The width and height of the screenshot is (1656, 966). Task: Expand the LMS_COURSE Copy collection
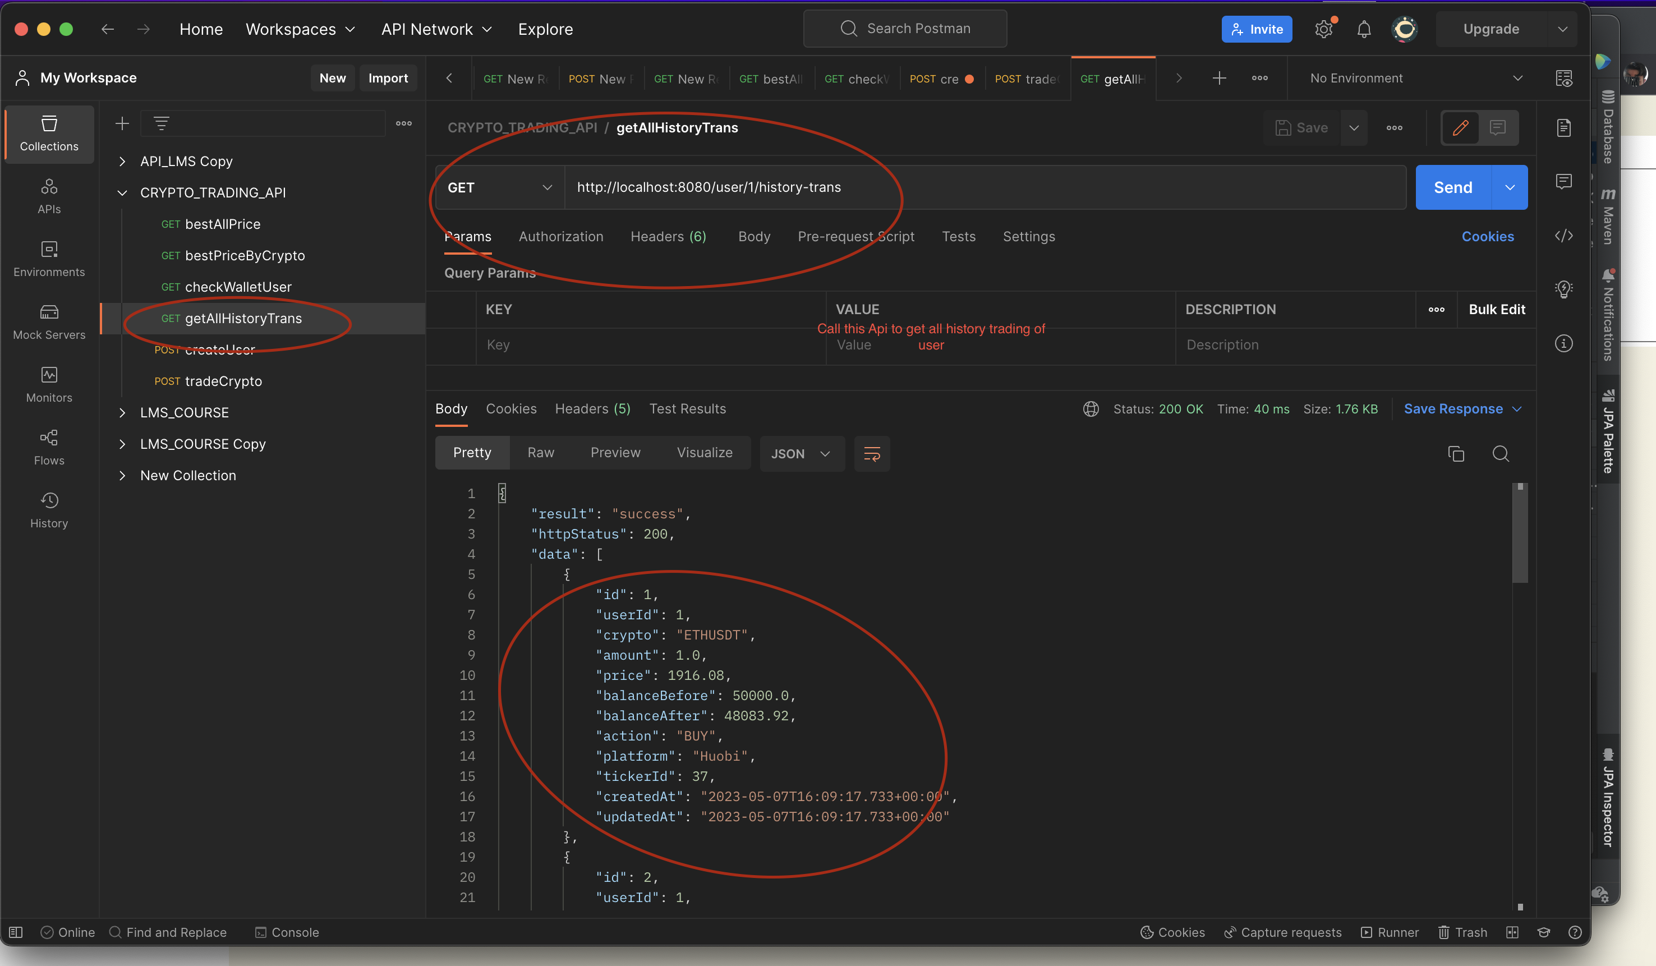[122, 444]
